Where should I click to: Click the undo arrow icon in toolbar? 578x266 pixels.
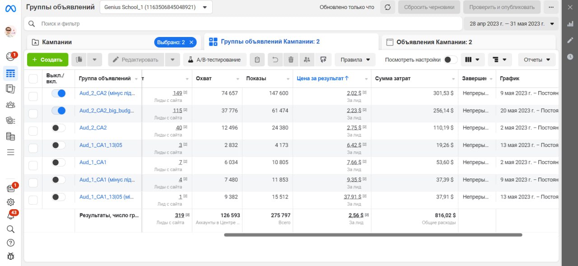click(x=275, y=60)
